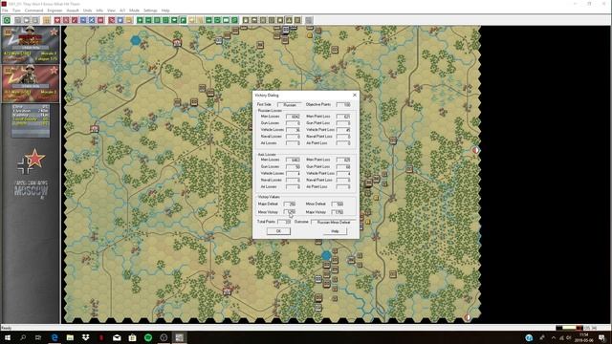Click the Major Victory value field
The image size is (612, 344).
tap(338, 212)
